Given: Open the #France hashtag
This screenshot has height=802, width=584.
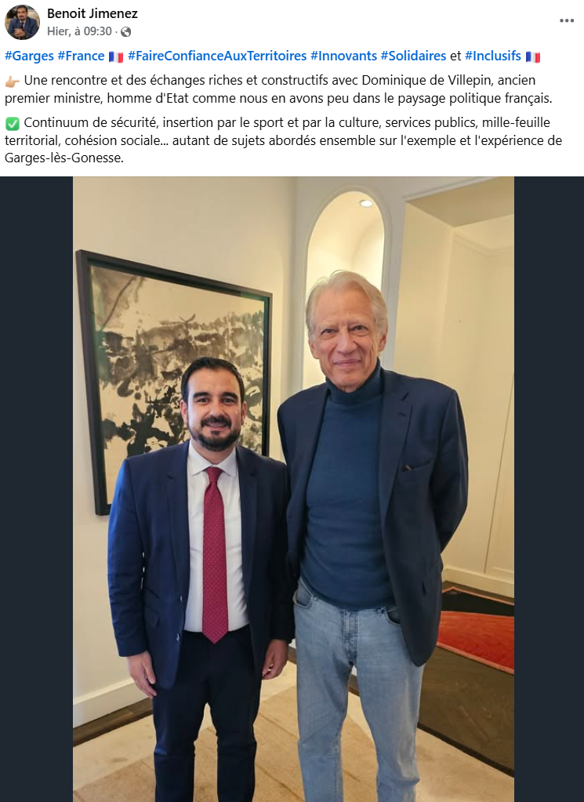Looking at the screenshot, I should coord(81,56).
